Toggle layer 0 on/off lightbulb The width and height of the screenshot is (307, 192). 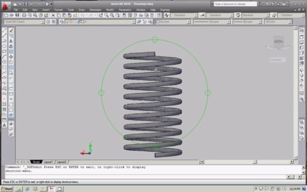(x=68, y=21)
